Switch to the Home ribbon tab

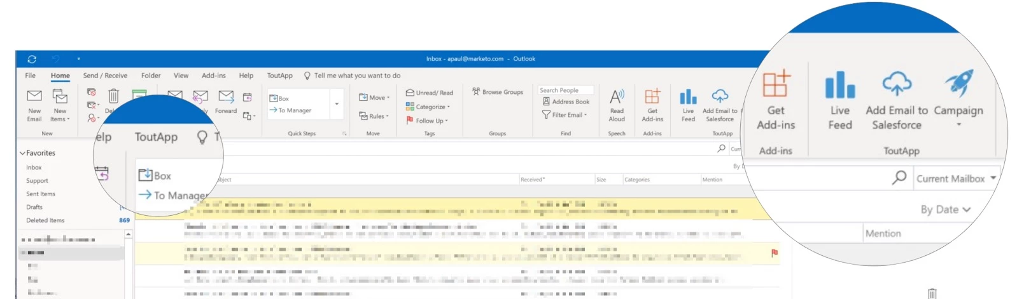tap(60, 76)
